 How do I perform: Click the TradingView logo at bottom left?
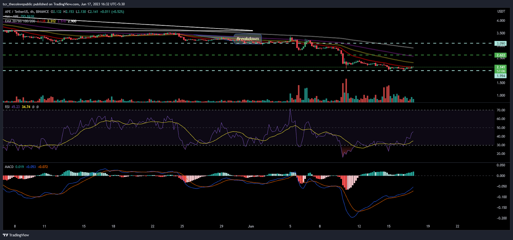click(16, 235)
